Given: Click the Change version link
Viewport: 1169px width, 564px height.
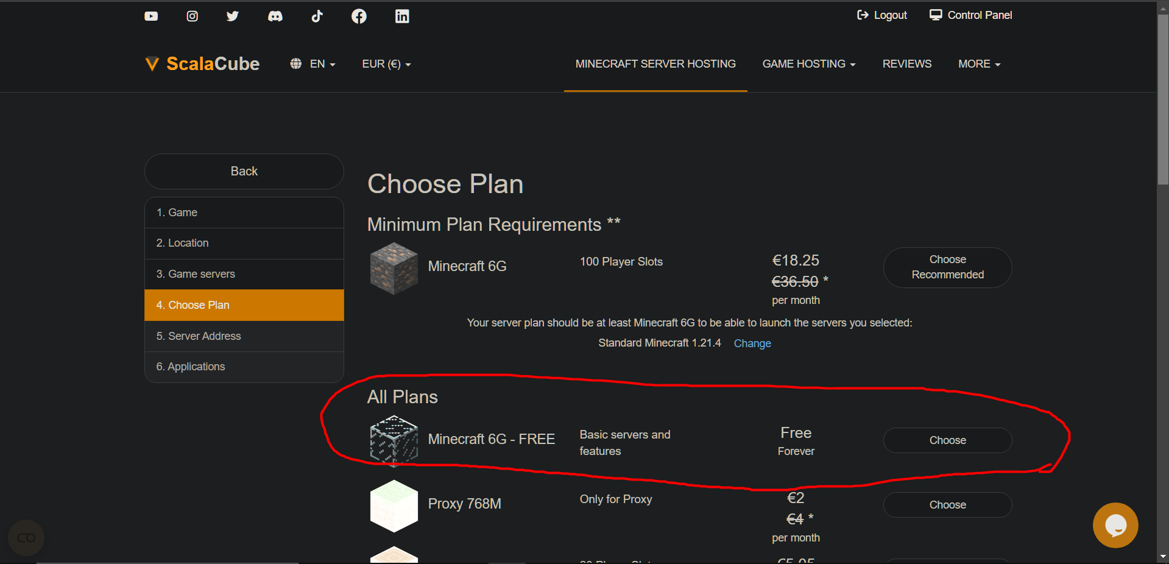Looking at the screenshot, I should pos(752,344).
